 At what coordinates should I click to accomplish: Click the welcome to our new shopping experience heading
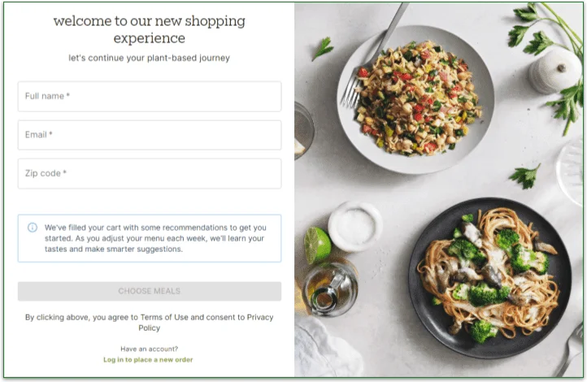[149, 29]
